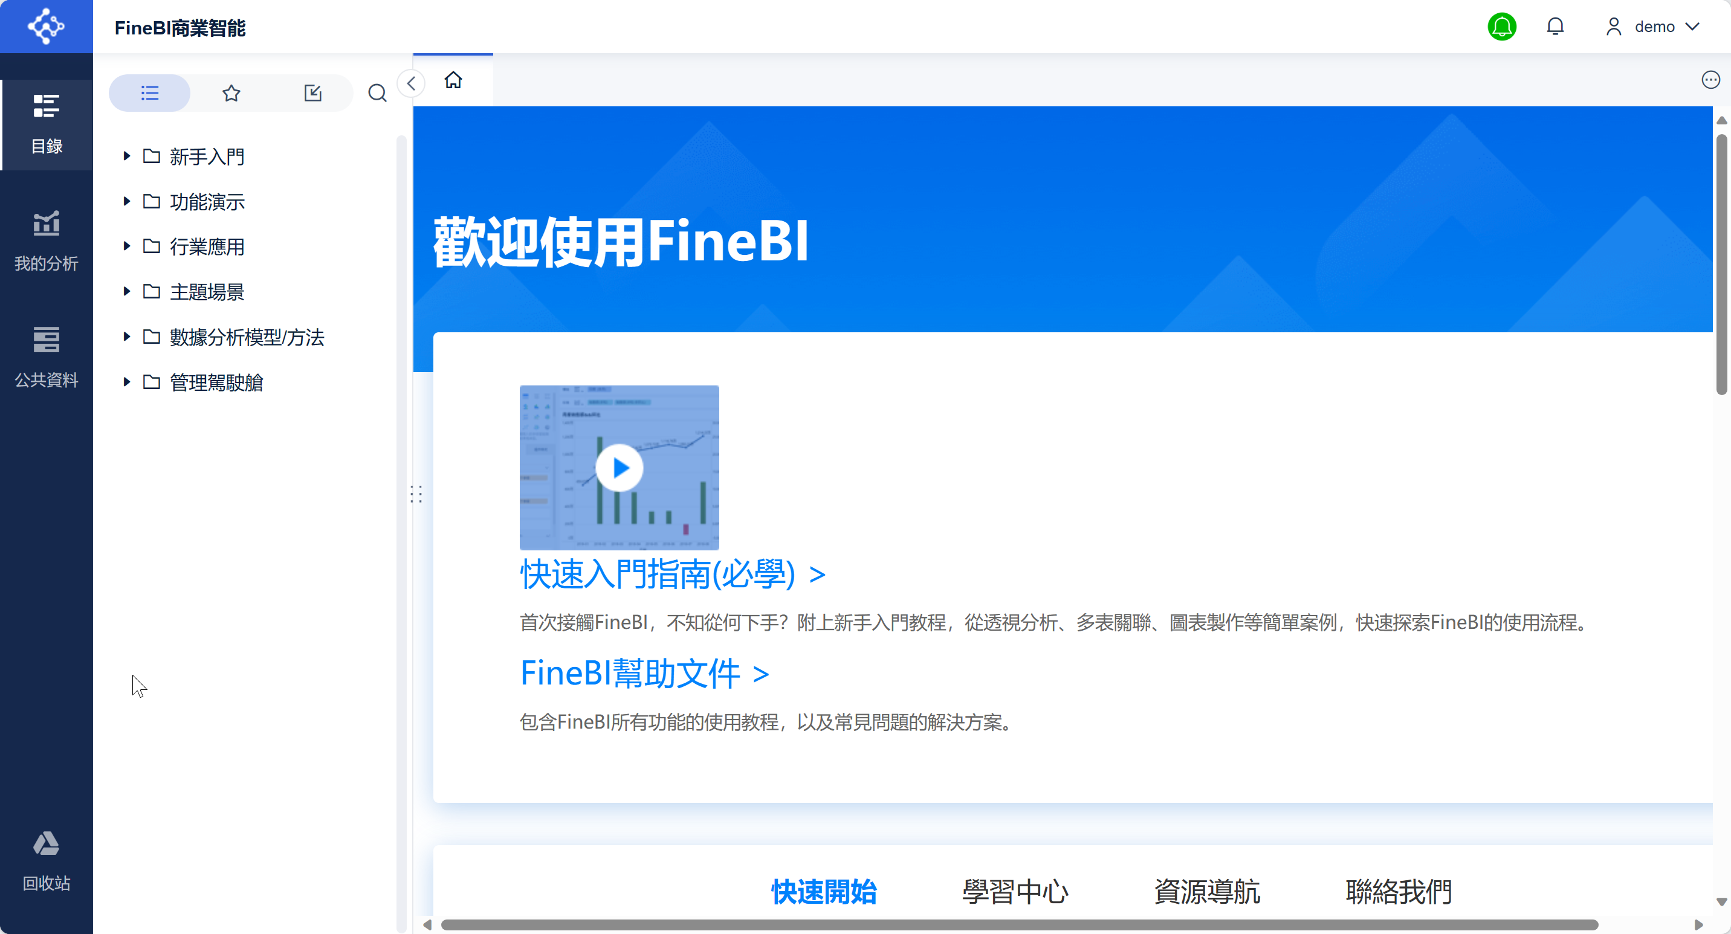Open the green message notification bell
The image size is (1731, 934).
1502,26
